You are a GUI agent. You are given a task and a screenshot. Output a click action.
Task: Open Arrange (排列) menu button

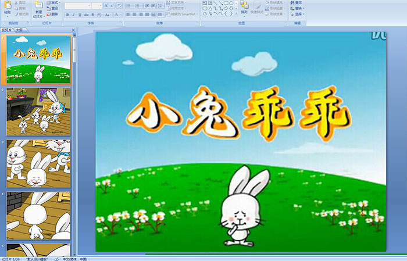(x=244, y=8)
